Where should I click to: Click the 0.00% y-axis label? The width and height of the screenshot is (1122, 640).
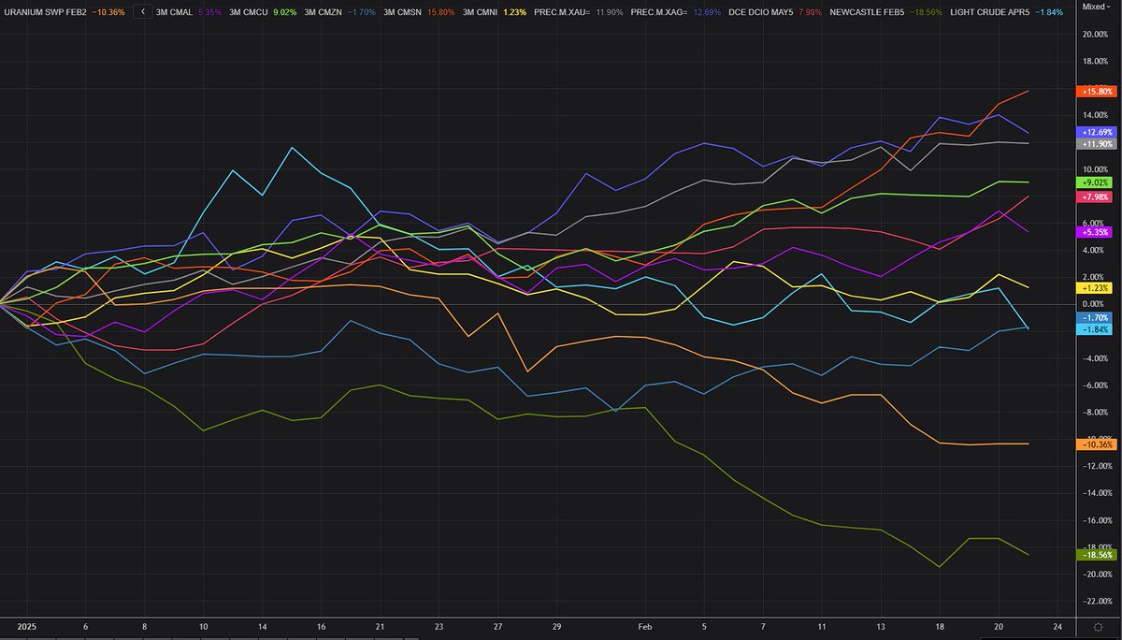coord(1095,305)
